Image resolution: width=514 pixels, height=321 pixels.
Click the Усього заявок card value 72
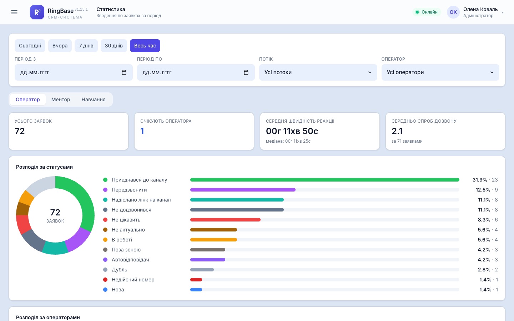tap(20, 131)
